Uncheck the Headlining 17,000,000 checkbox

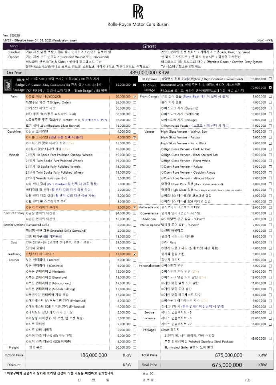pos(135,254)
